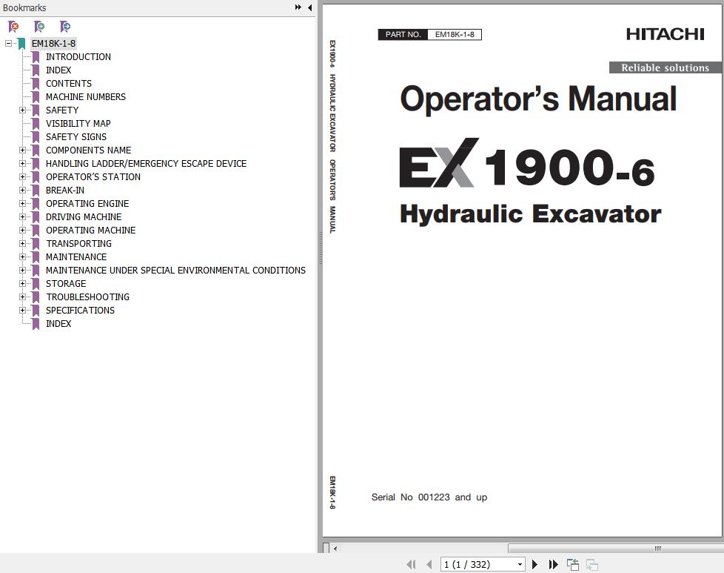The width and height of the screenshot is (724, 573).
Task: Click the bookmark icon beside CONTENTS
Action: (36, 84)
